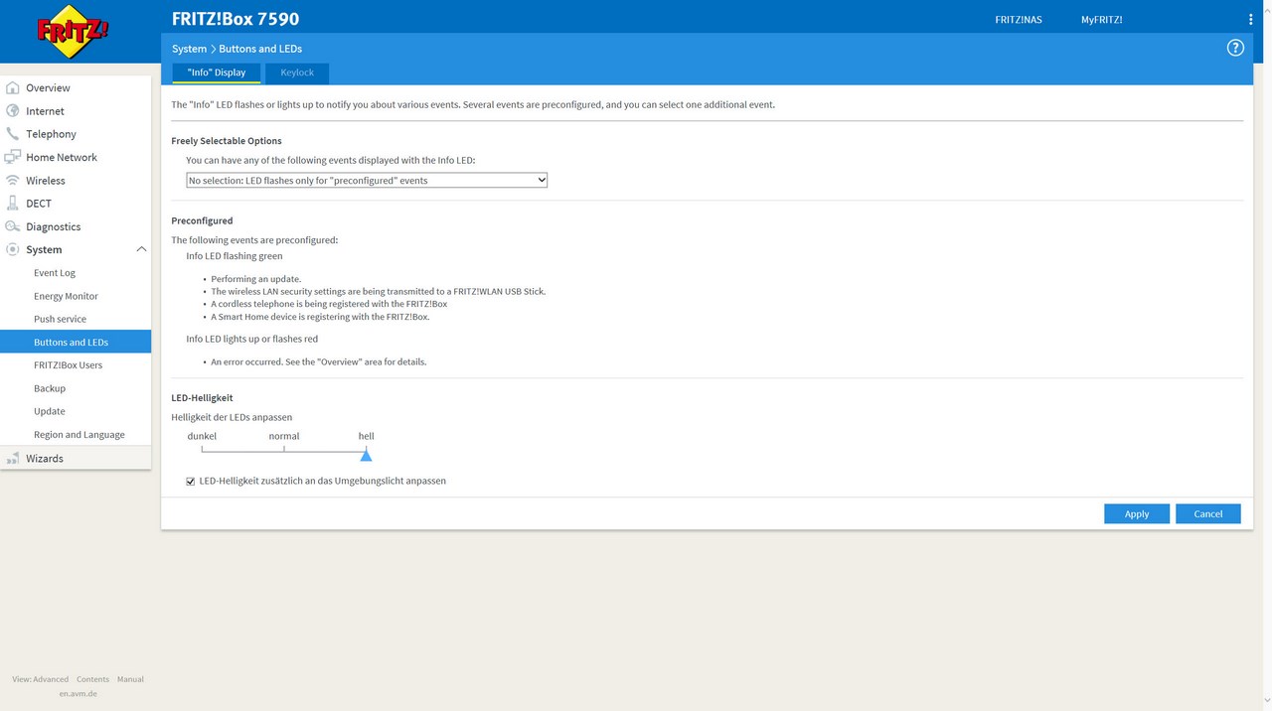Image resolution: width=1272 pixels, height=711 pixels.
Task: Open the three-dot options menu
Action: [x=1250, y=19]
